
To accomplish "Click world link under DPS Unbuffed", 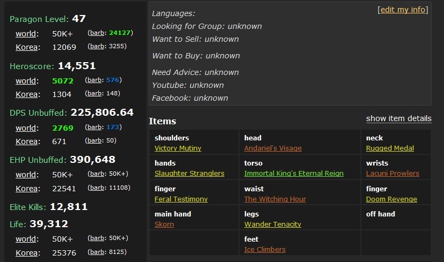I will tap(26, 128).
